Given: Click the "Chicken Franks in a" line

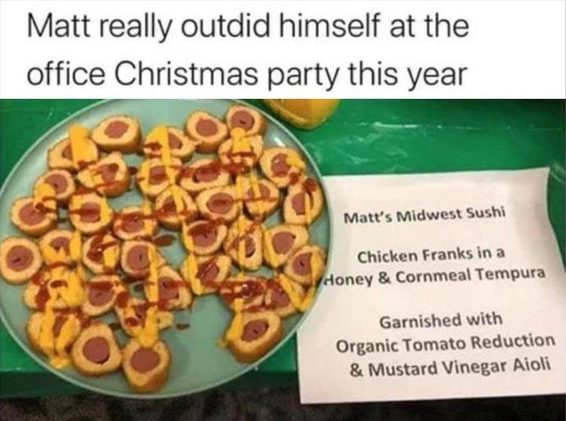Looking at the screenshot, I should tap(431, 256).
